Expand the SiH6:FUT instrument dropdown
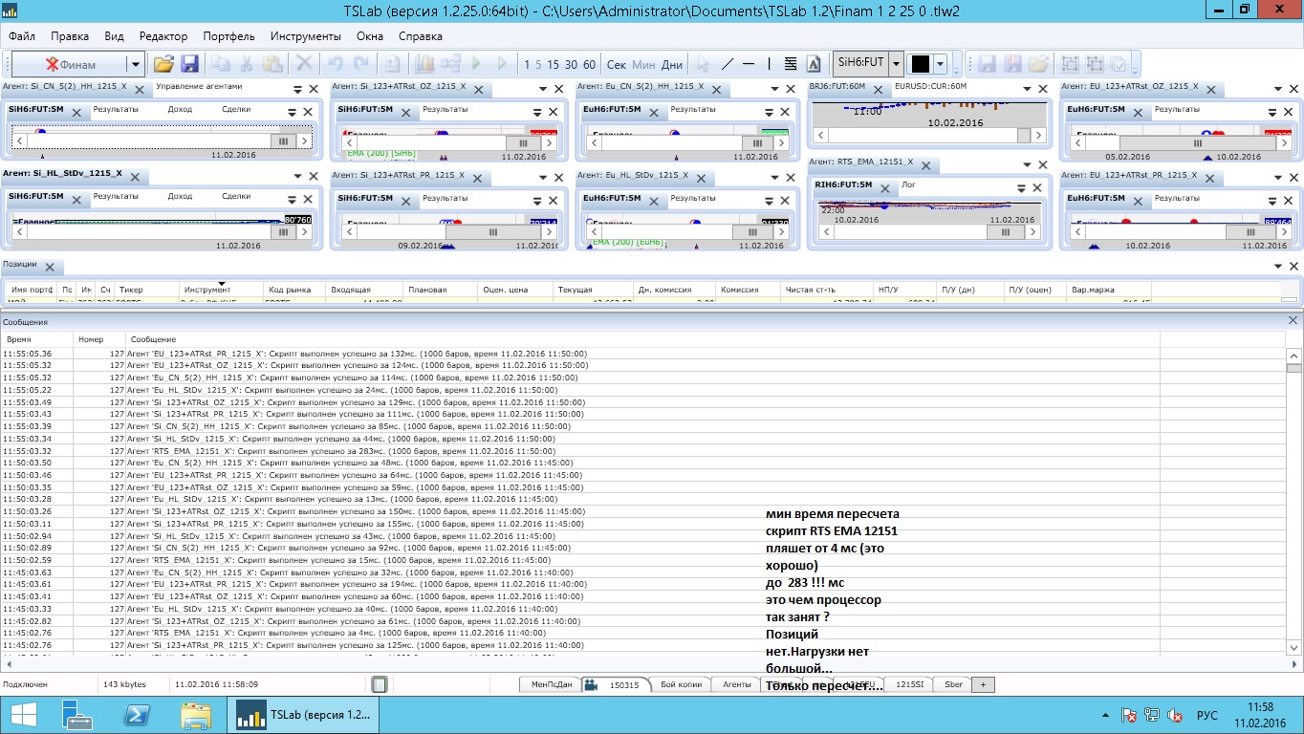This screenshot has width=1304, height=734. (896, 64)
